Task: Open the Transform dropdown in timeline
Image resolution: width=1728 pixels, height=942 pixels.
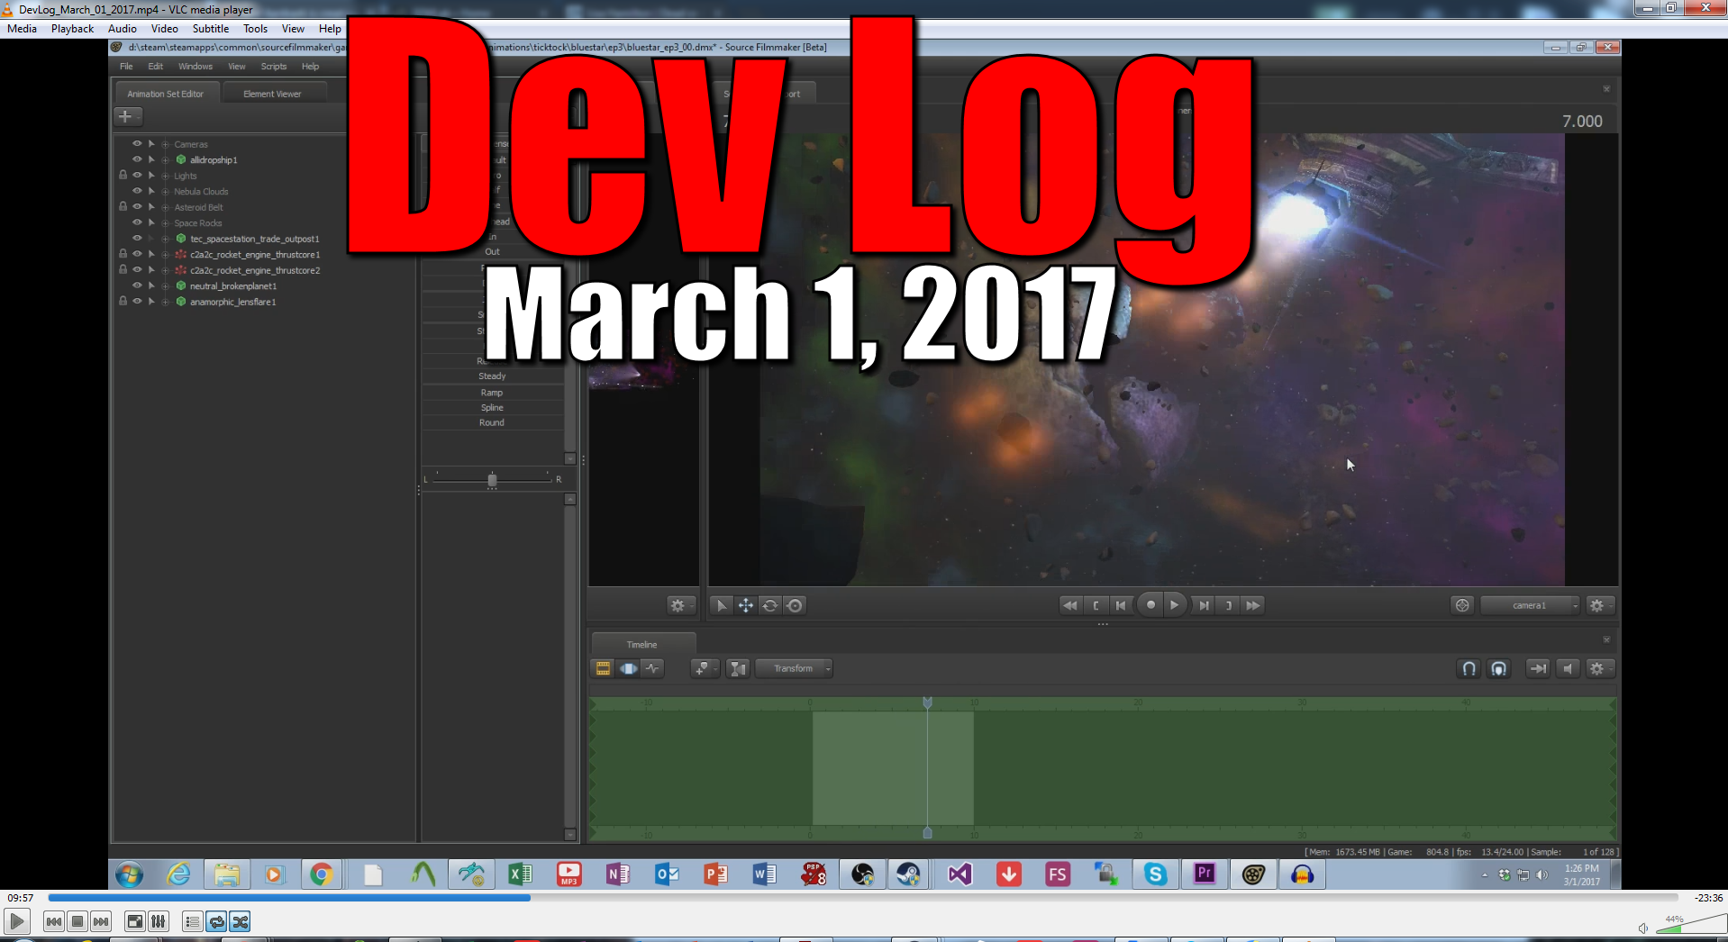Action: pos(794,668)
